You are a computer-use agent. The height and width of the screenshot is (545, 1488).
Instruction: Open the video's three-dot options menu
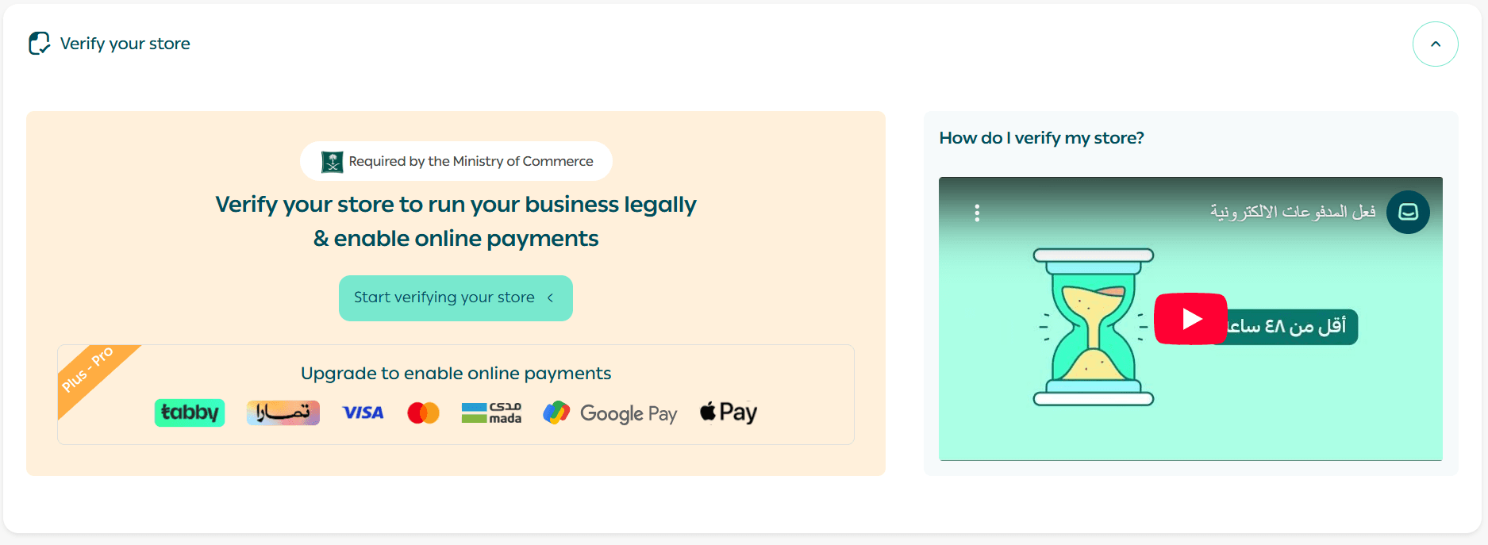click(977, 213)
